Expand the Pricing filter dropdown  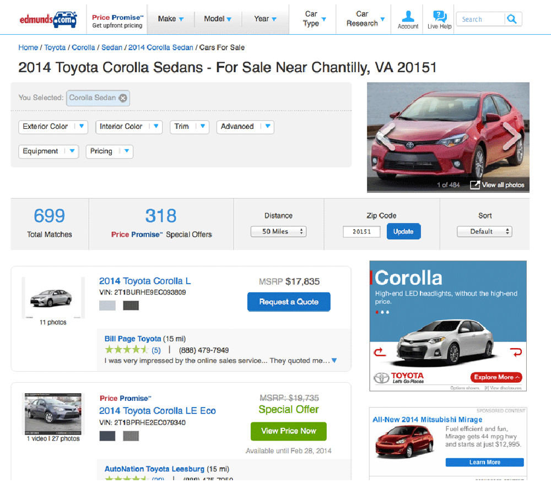click(x=109, y=151)
